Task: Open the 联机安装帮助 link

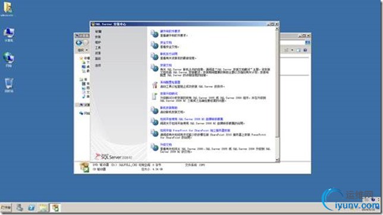Action: click(168, 108)
